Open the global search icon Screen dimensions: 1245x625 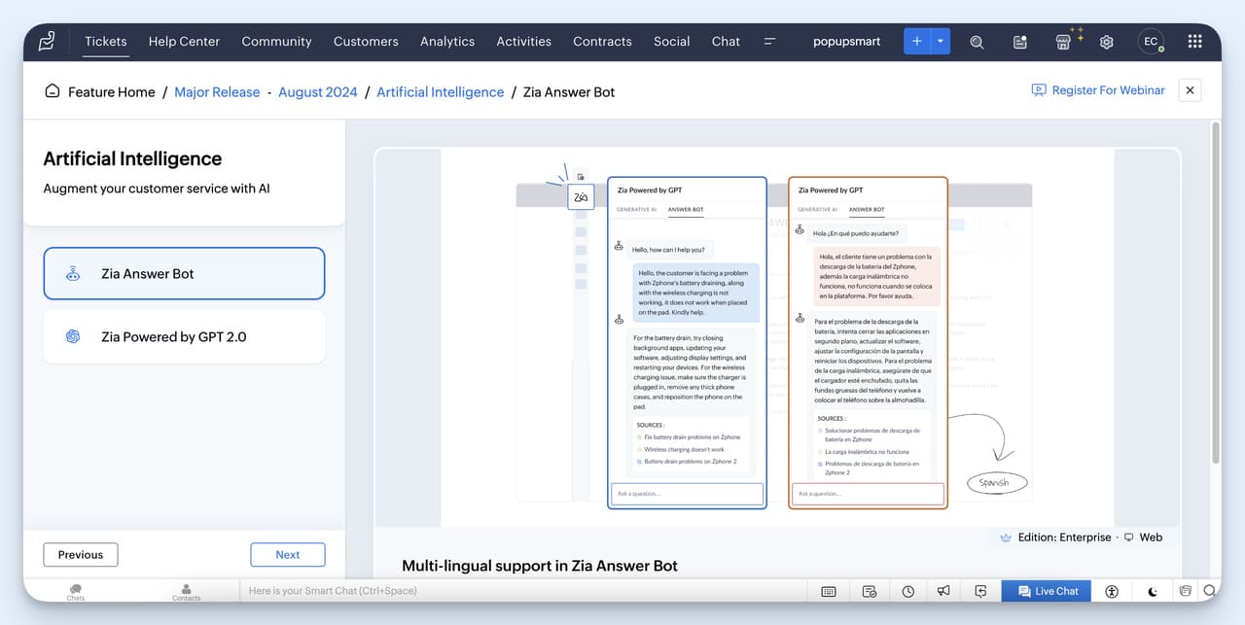click(977, 42)
